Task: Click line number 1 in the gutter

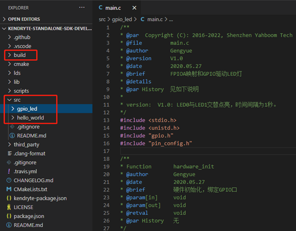Action: [x=108, y=28]
